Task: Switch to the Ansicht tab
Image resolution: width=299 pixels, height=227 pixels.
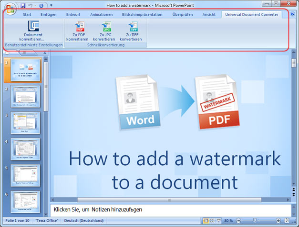Action: point(209,14)
